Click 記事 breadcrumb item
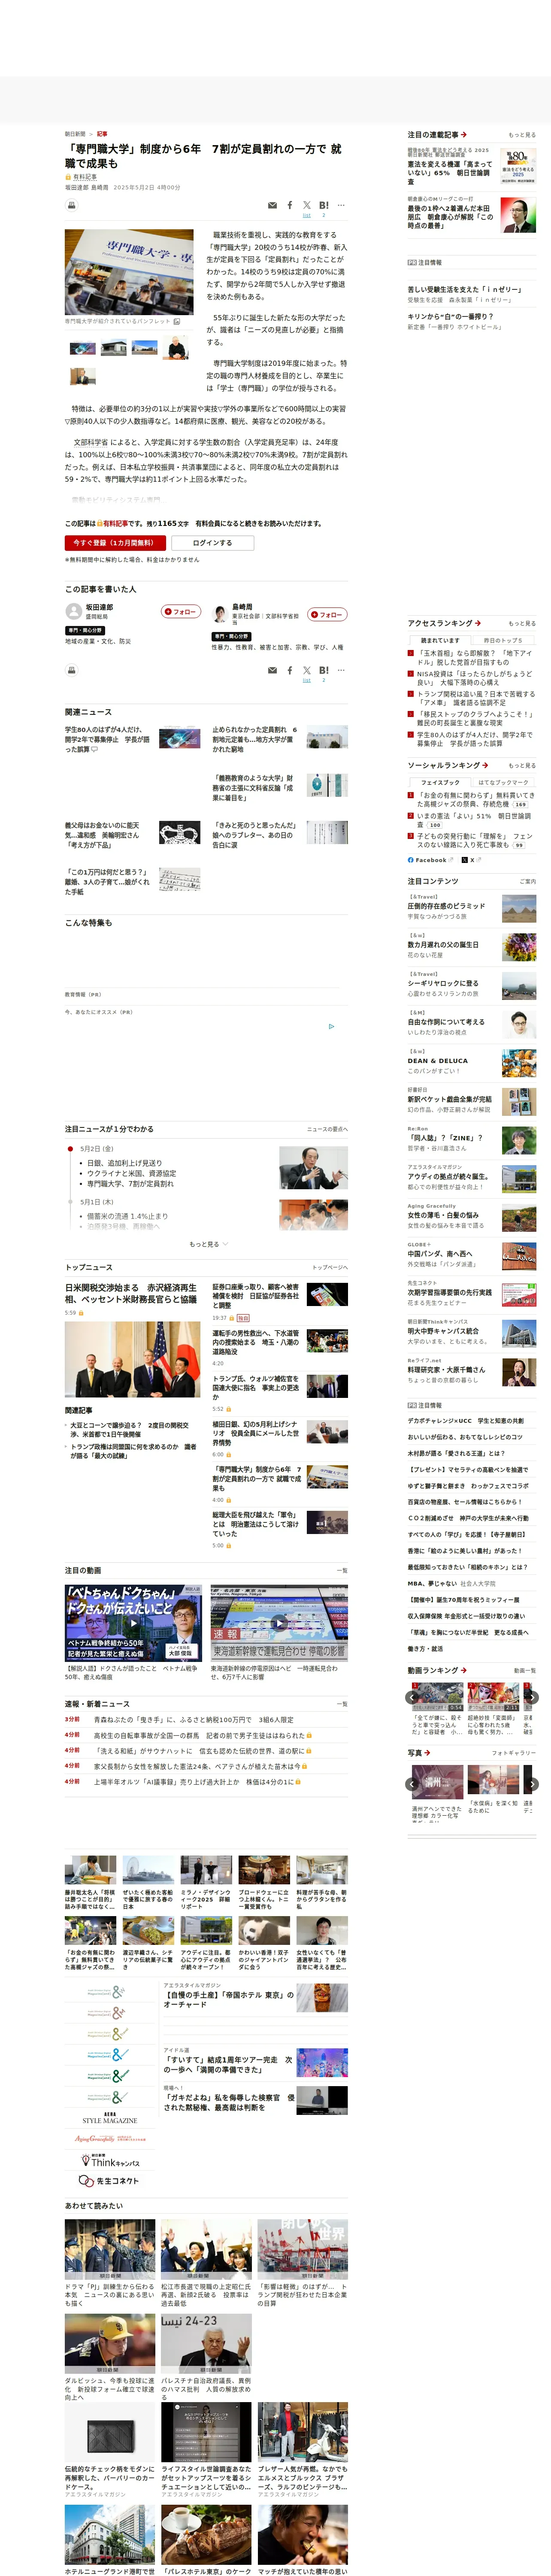This screenshot has height=2576, width=551. click(102, 133)
